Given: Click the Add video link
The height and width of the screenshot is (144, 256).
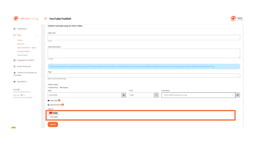Looking at the screenshot, I should tap(54, 100).
